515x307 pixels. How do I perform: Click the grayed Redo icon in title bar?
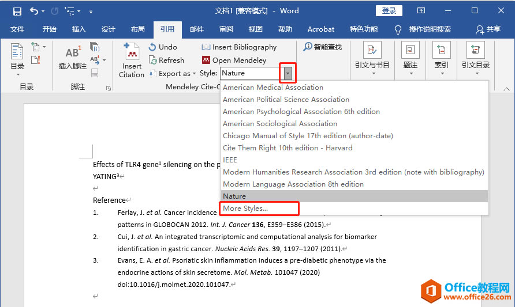(54, 11)
